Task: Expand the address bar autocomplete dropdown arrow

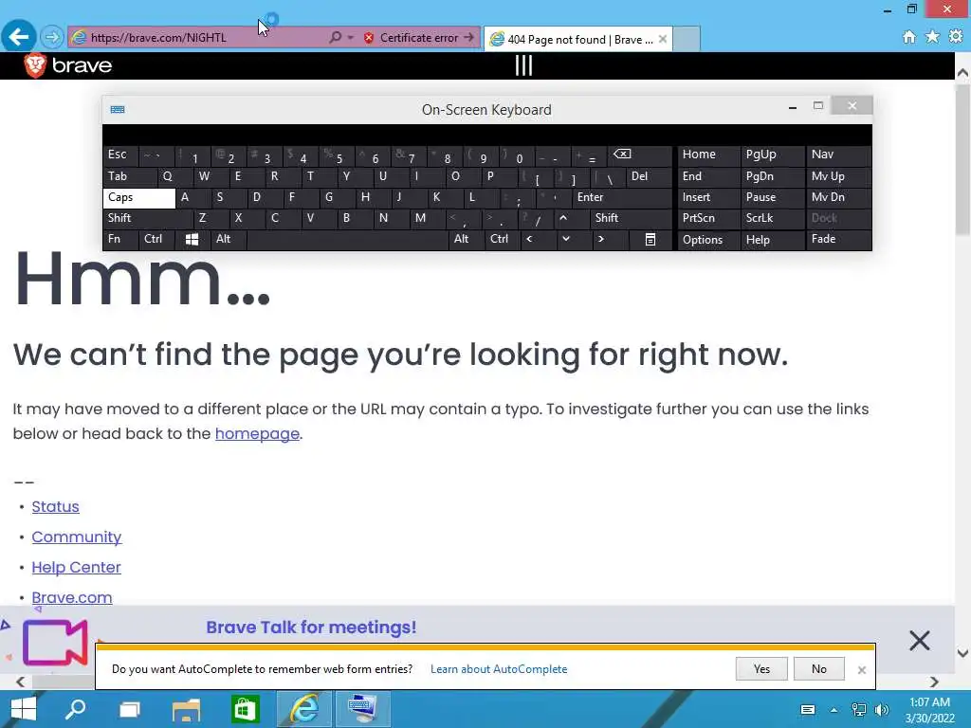Action: (351, 37)
